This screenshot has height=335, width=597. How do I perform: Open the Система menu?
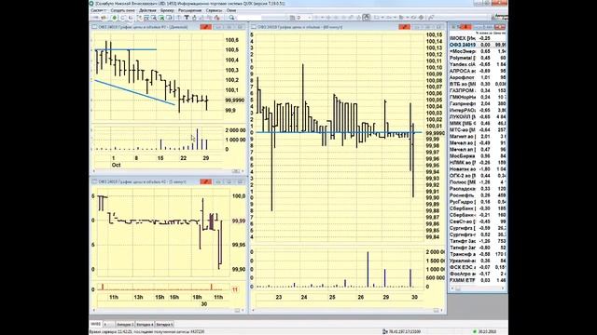point(98,10)
